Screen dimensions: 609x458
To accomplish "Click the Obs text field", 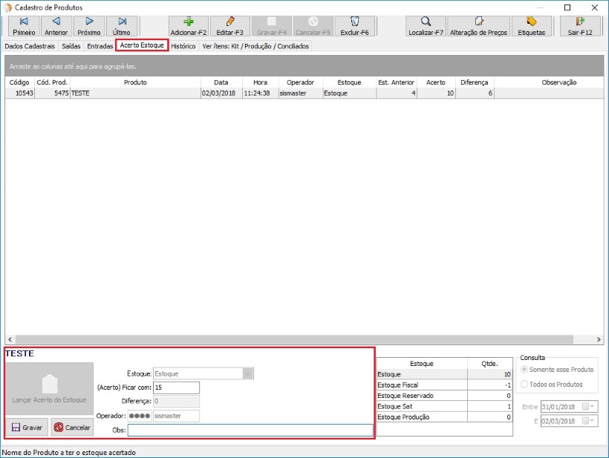I will [250, 430].
